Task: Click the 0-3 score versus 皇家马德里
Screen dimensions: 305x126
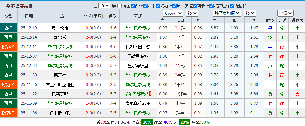Action: pyautogui.click(x=89, y=66)
